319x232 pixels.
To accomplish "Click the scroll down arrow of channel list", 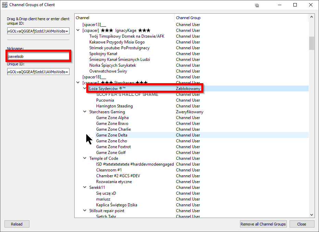I will pyautogui.click(x=311, y=215).
